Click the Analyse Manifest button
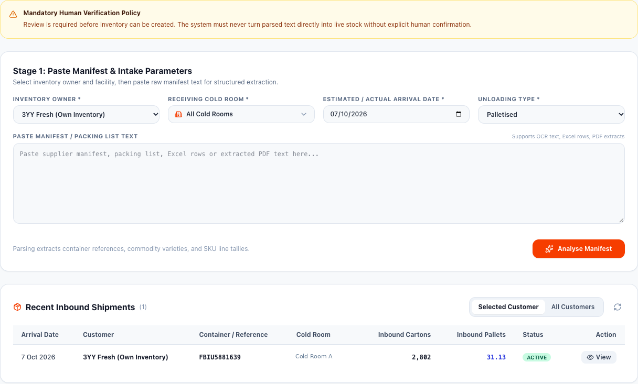This screenshot has height=384, width=638. (579, 249)
